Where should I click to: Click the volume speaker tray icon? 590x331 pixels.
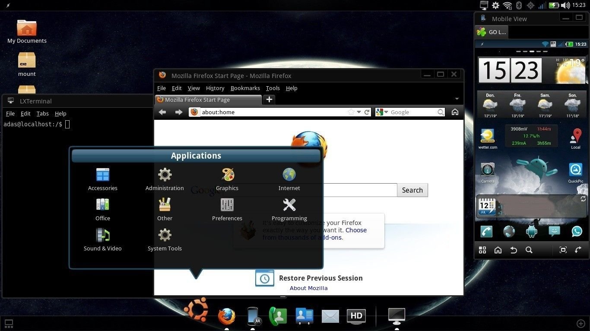click(x=565, y=5)
